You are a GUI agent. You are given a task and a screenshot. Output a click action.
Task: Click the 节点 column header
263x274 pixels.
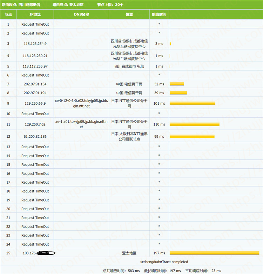pyautogui.click(x=8, y=14)
